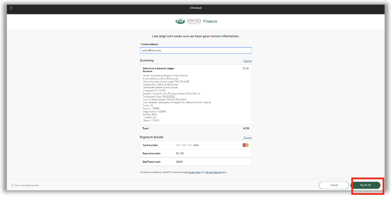Viewport: 391px width, 198px height.
Task: Click the Summary section heading
Action: (147, 60)
